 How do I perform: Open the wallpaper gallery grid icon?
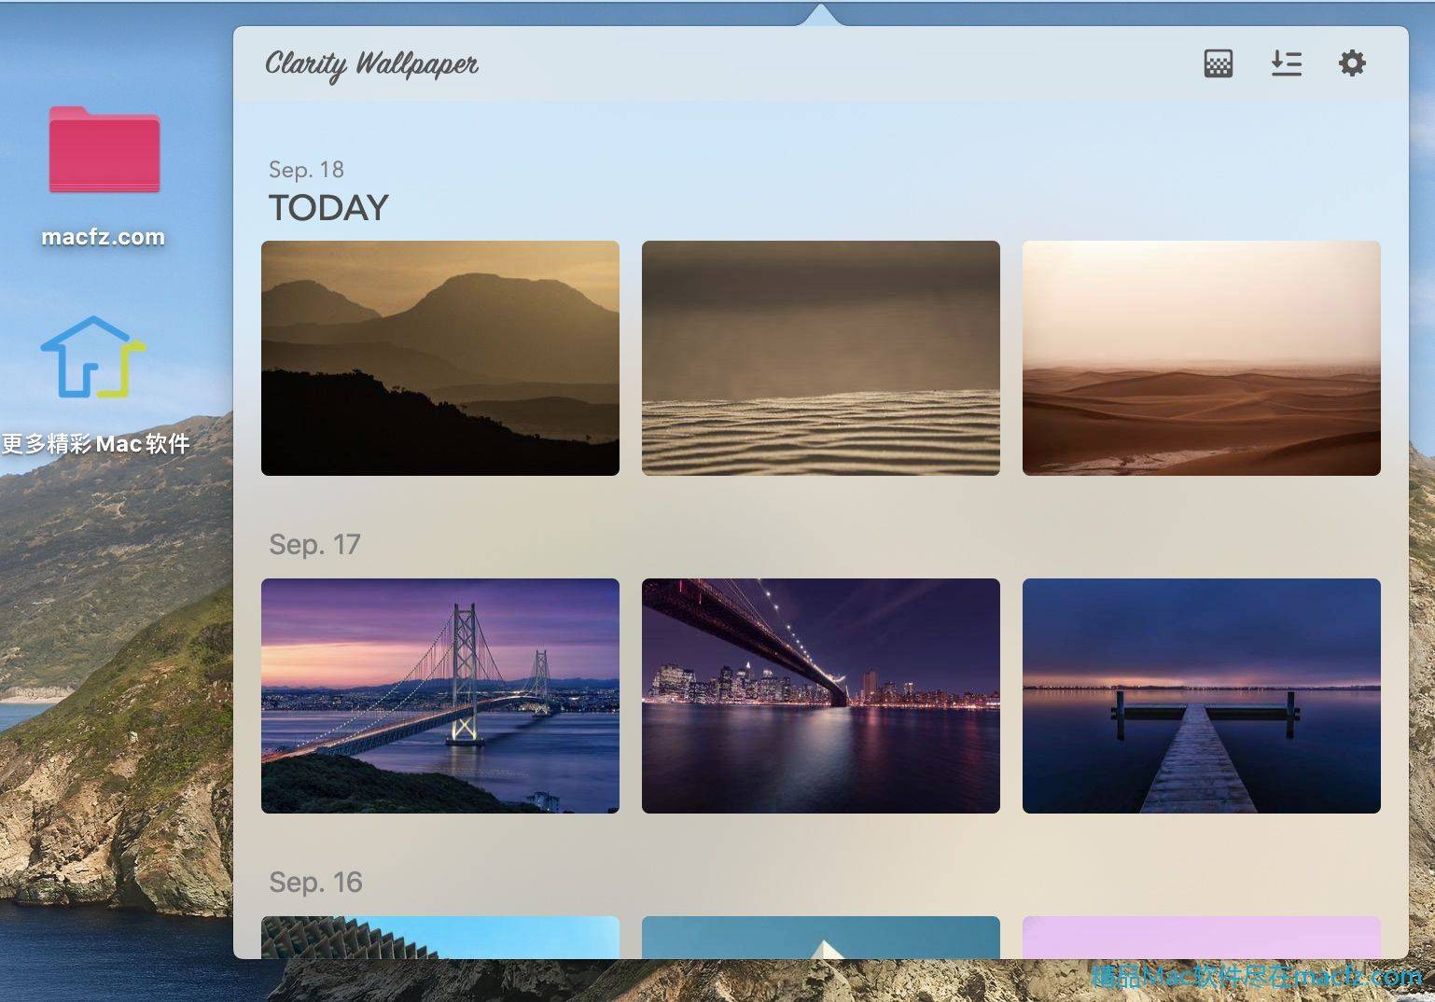1218,63
